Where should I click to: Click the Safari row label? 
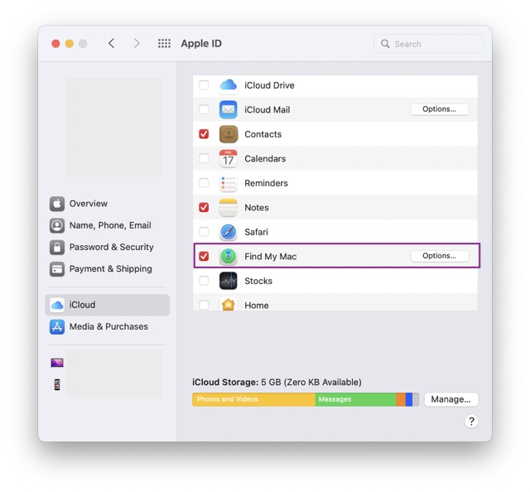[256, 232]
